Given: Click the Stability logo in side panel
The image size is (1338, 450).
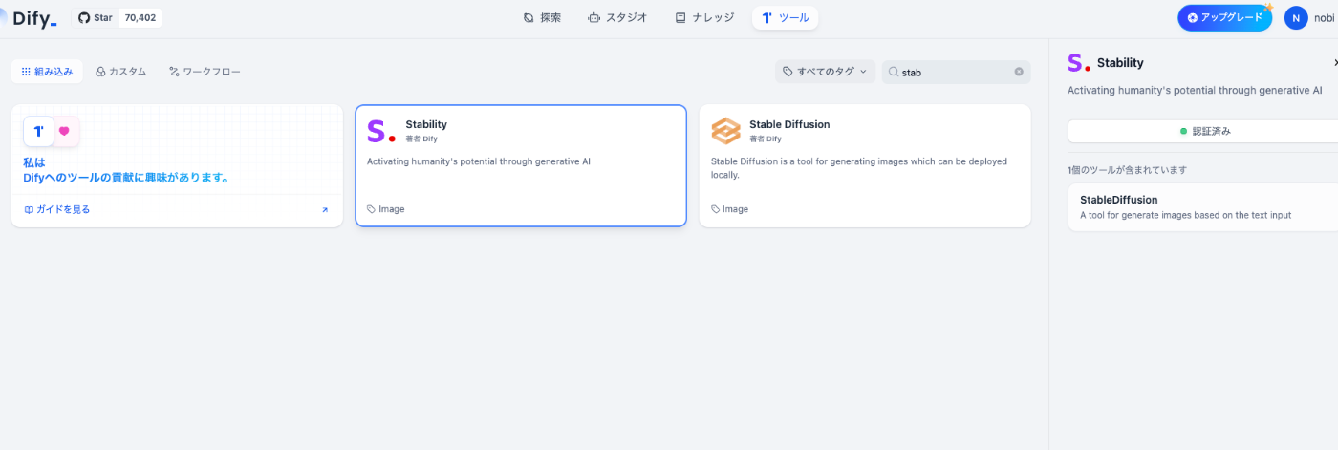Looking at the screenshot, I should pos(1079,63).
